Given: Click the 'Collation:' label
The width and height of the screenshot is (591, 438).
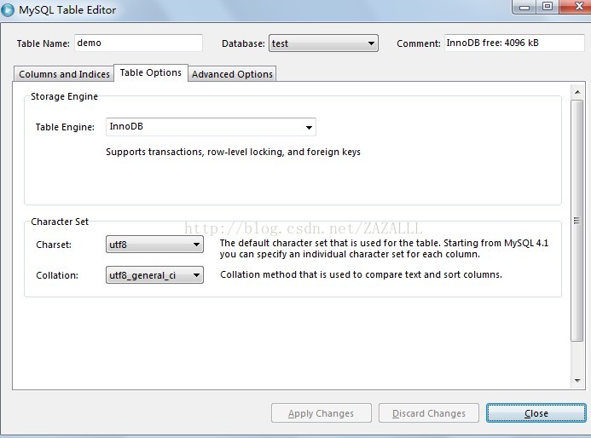Looking at the screenshot, I should [57, 275].
